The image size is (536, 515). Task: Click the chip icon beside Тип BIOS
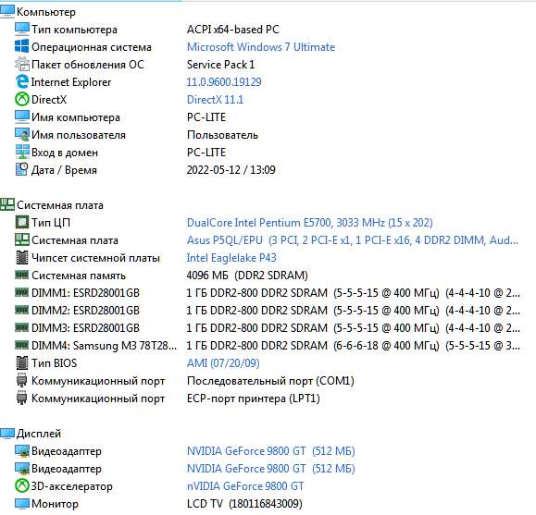[22, 362]
